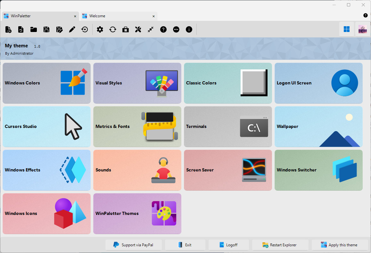Click the Windows 11 logo button
371x253 pixels.
(347, 29)
